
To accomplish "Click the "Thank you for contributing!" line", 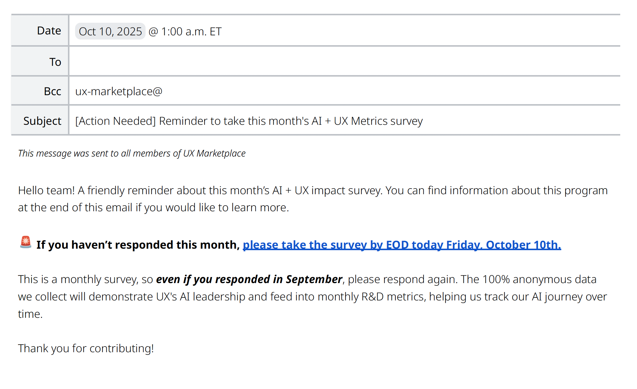I will (86, 349).
